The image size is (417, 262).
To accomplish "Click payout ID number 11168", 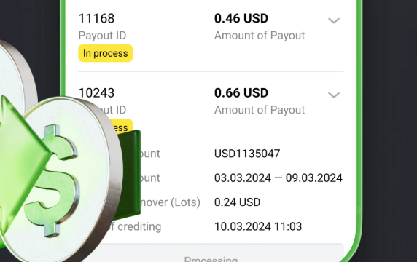I will coord(96,18).
